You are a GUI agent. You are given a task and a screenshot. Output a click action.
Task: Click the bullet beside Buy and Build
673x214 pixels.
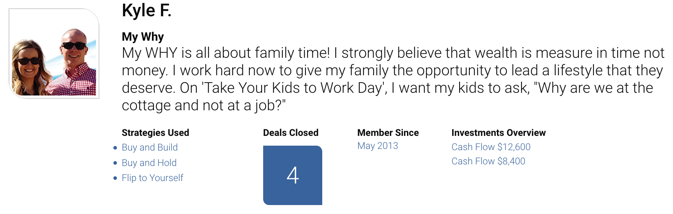click(115, 148)
